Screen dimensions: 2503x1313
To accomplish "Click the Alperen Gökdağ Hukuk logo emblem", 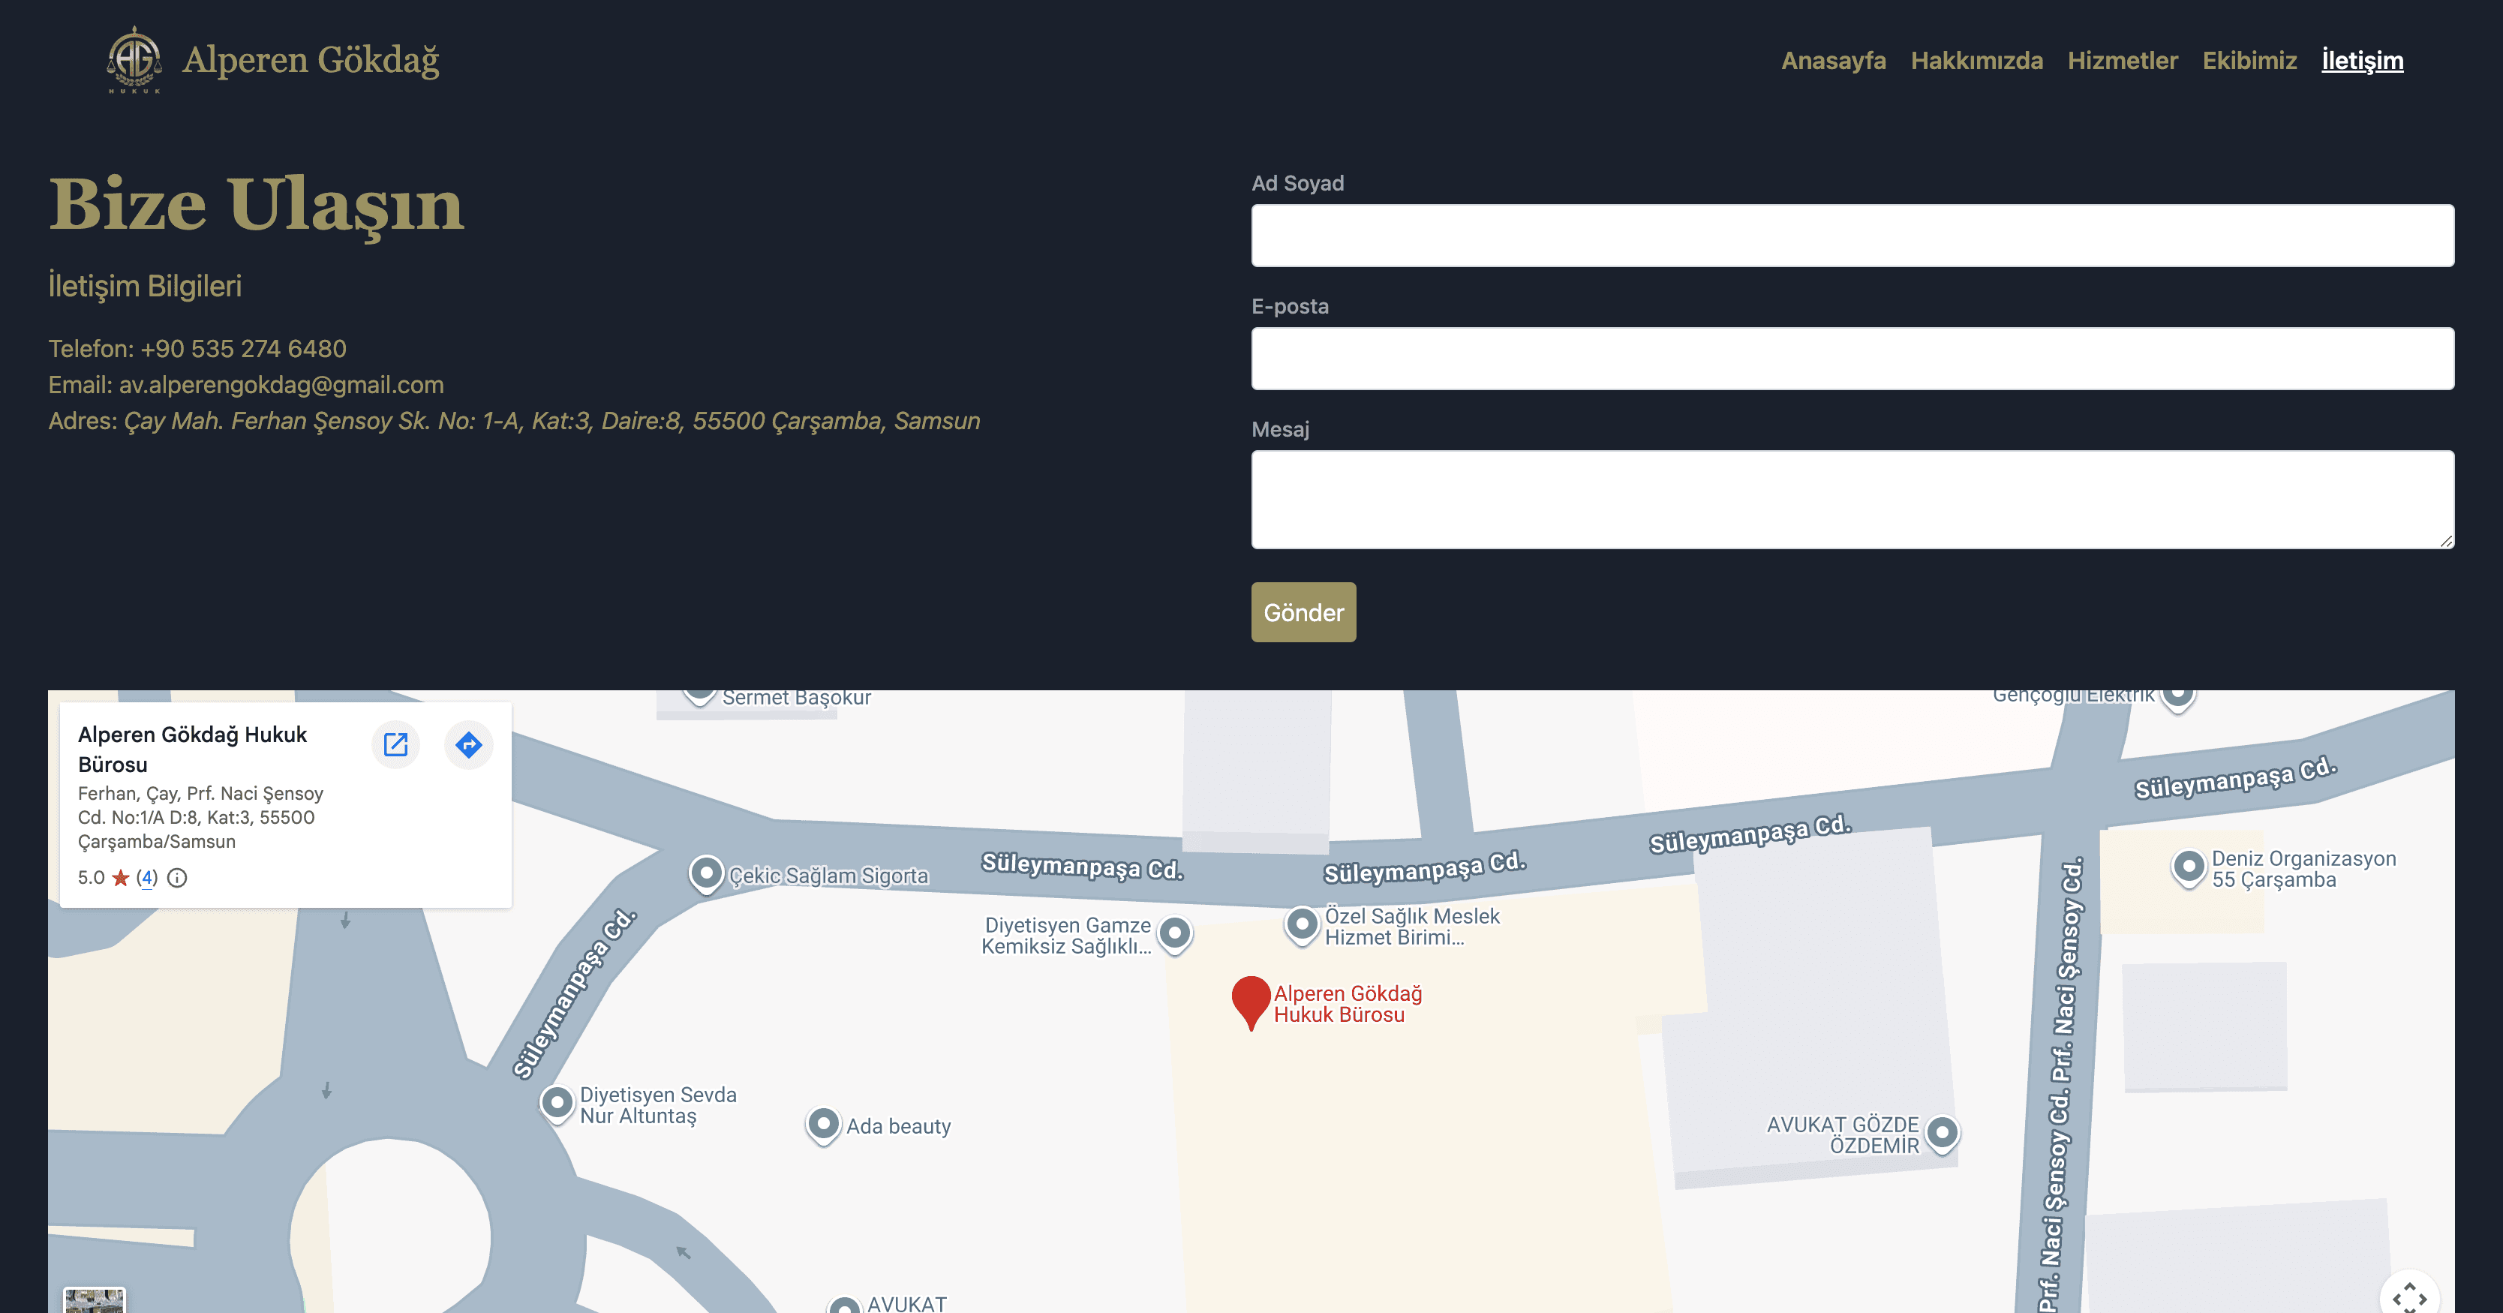I will [134, 59].
